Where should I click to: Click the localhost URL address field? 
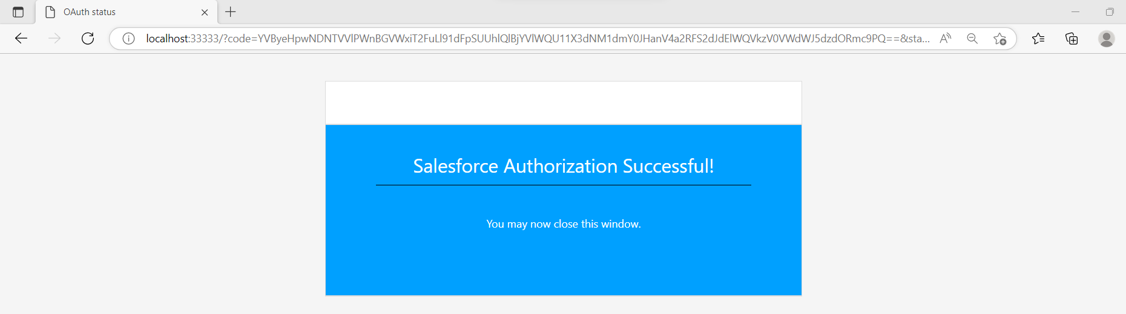[x=533, y=39]
